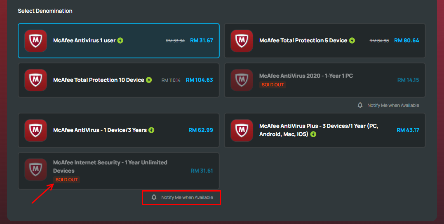444x224 pixels.
Task: Click price RM 80.64
Action: coord(406,40)
